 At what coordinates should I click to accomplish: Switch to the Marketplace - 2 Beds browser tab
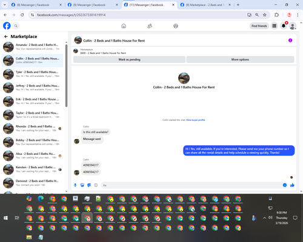click(205, 5)
